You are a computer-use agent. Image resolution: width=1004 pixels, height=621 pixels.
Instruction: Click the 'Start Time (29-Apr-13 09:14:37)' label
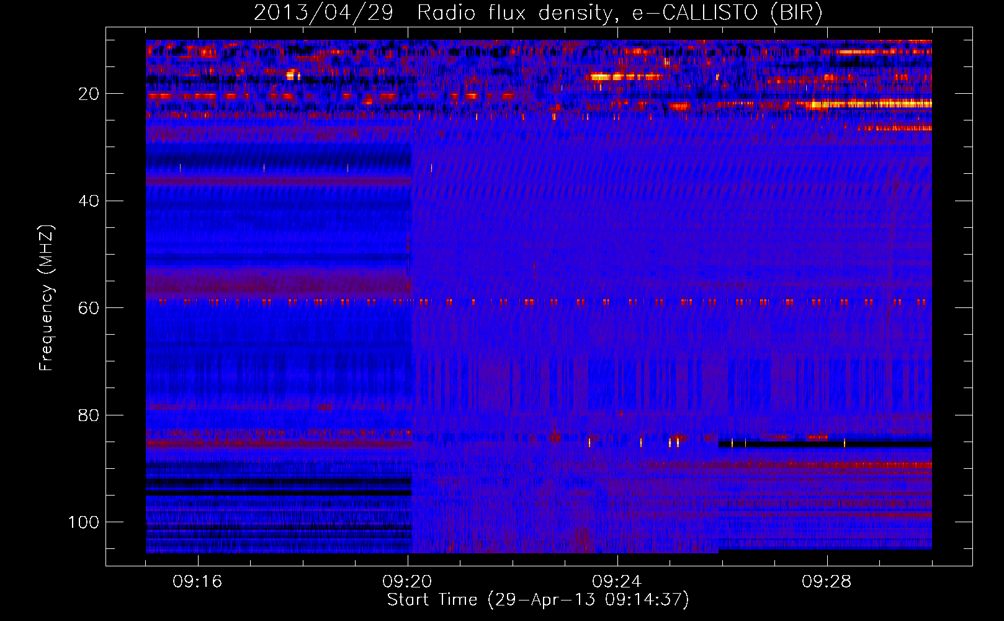coord(538,600)
